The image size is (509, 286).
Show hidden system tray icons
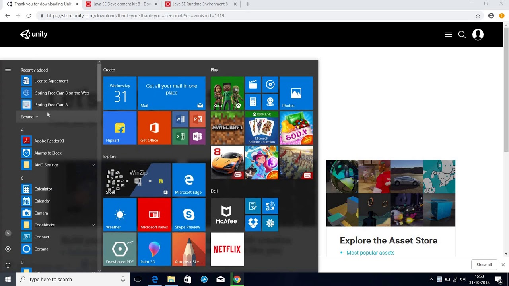[431, 279]
